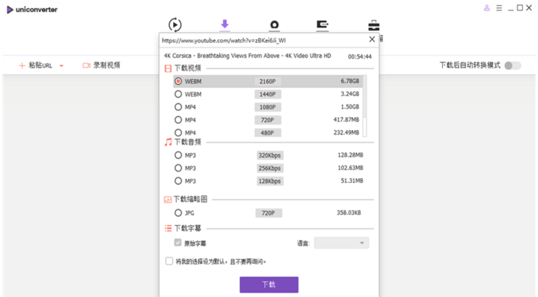Screen dimensions: 538x297
Task: Click the 00:54:44 duration text
Action: (x=360, y=57)
